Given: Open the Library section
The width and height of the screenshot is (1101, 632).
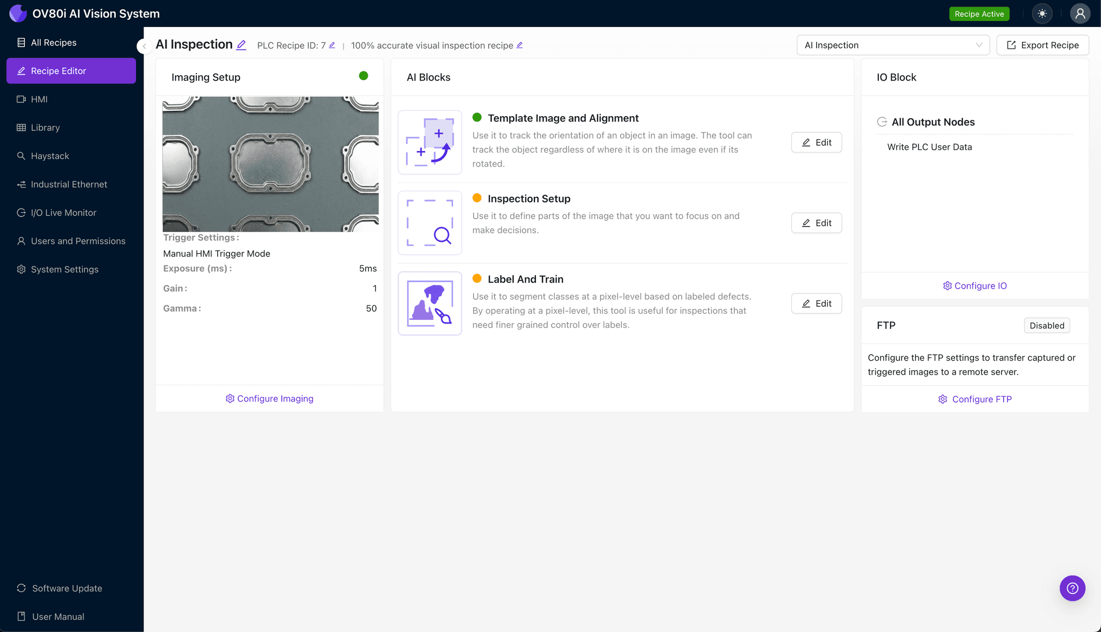Looking at the screenshot, I should pos(22,127).
